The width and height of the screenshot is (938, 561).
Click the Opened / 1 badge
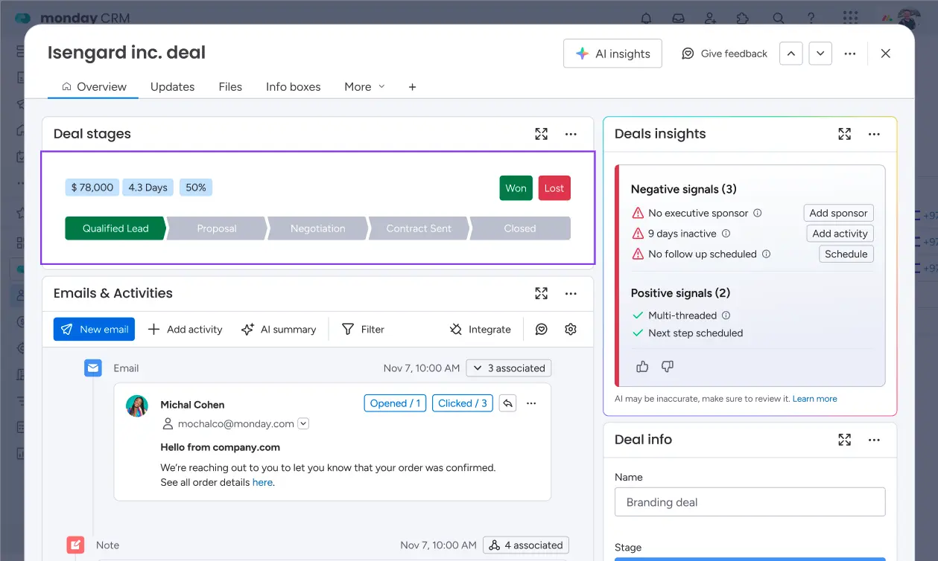[396, 403]
